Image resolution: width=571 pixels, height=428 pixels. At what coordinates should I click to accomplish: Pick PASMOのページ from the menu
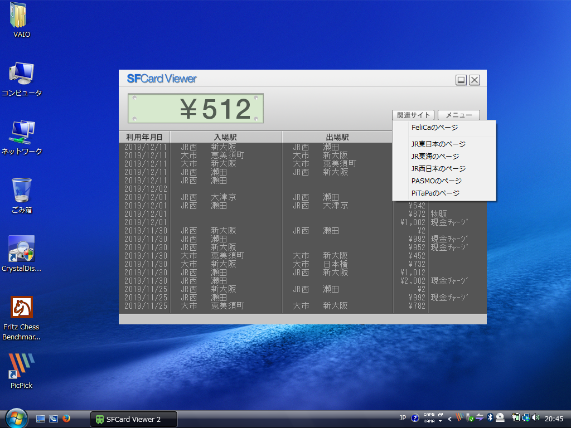coord(444,181)
